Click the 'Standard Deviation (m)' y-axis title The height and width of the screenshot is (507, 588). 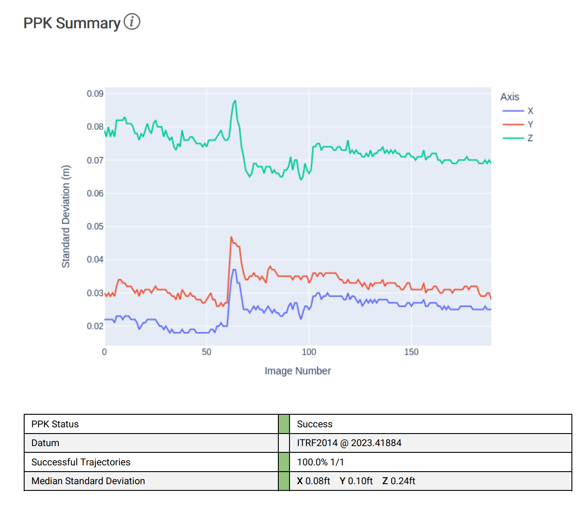(x=66, y=217)
